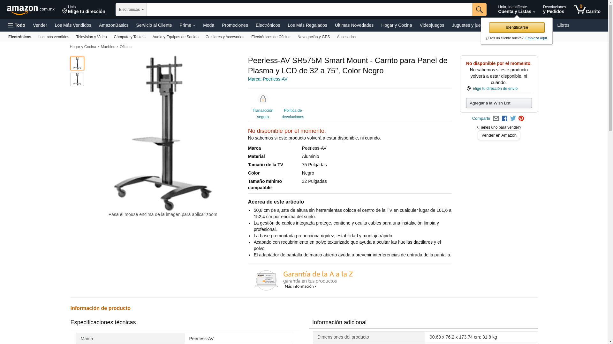Select the second product thumbnail image

(77, 79)
